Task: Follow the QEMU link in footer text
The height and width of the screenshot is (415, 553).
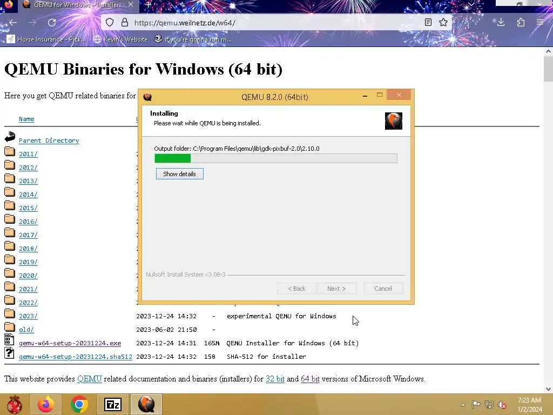Action: [x=90, y=379]
